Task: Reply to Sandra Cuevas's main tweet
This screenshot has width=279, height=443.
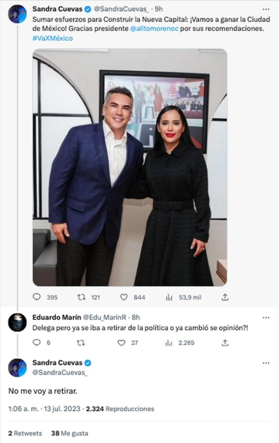Action: [37, 297]
